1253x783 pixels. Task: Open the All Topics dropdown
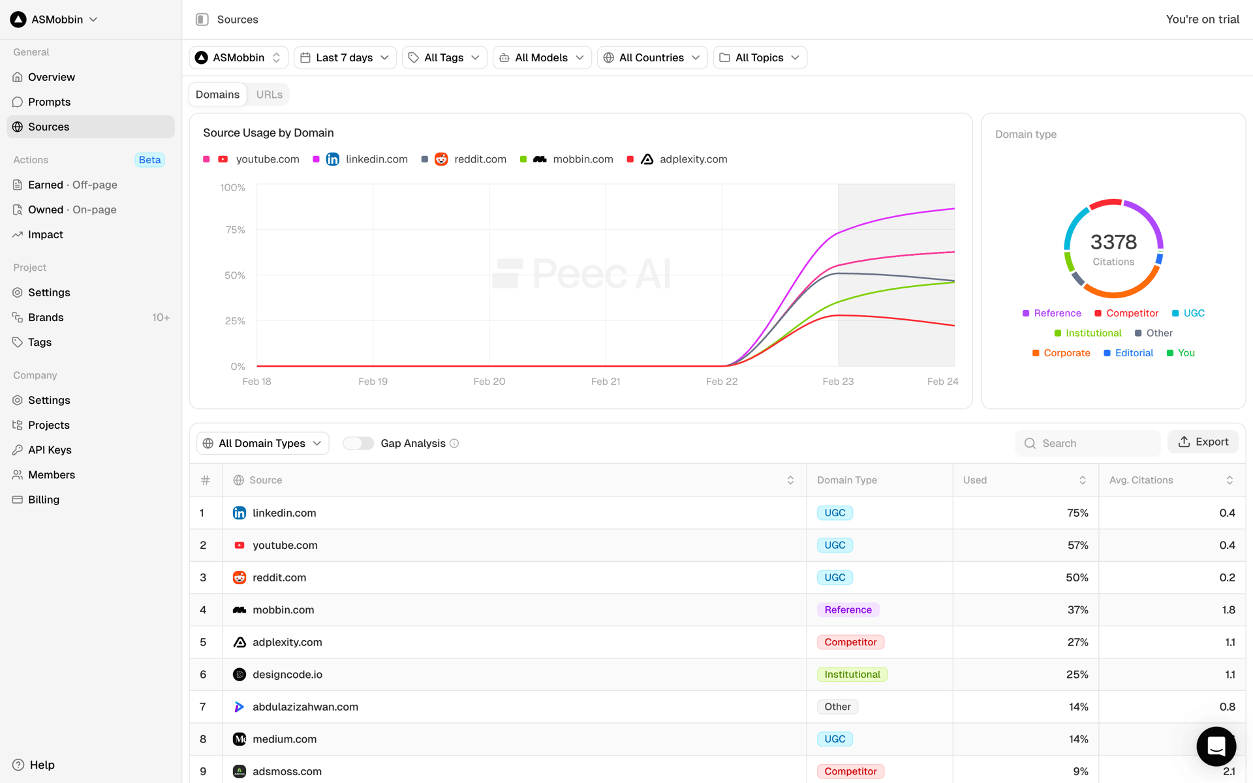[760, 57]
